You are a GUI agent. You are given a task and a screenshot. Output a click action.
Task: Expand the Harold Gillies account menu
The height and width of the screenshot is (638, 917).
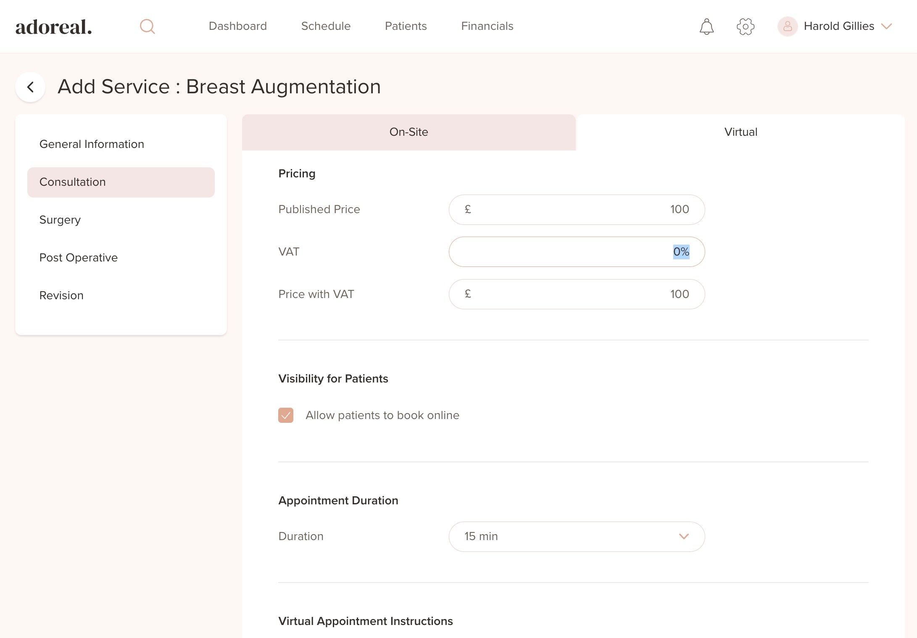(887, 26)
